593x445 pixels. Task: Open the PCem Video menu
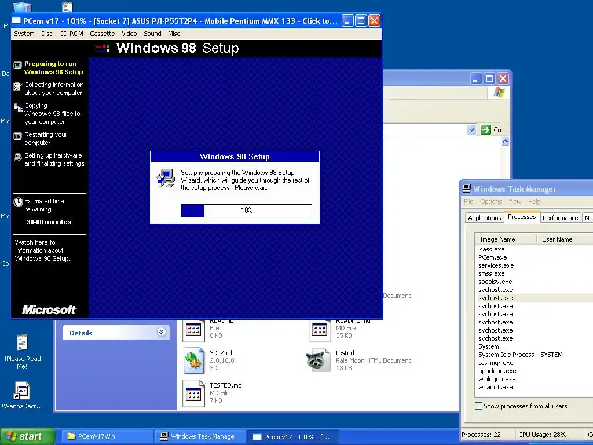point(129,34)
